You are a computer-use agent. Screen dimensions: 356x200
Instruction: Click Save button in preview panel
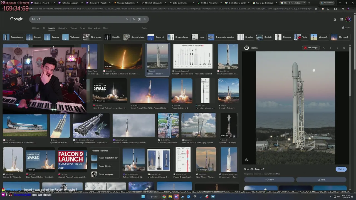[x=321, y=180]
